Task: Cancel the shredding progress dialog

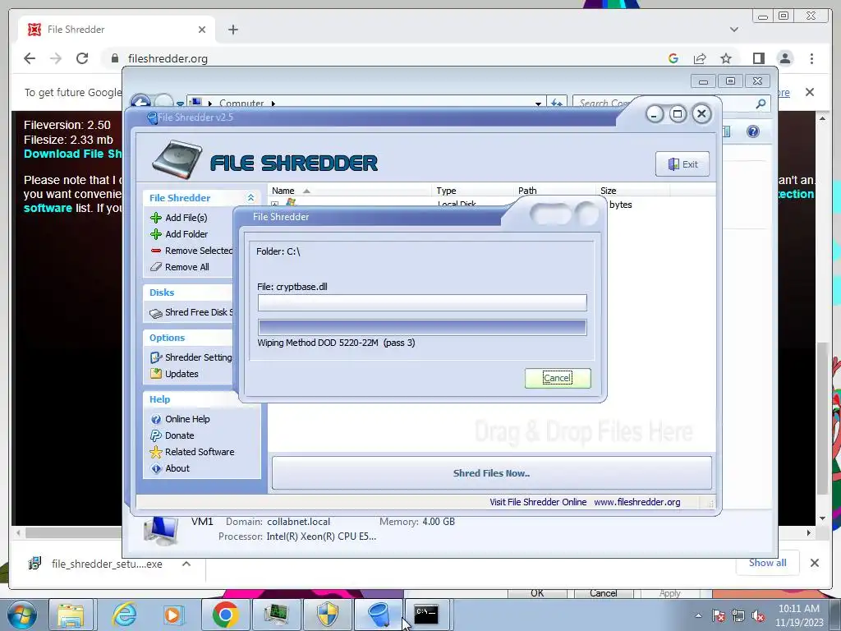Action: tap(558, 378)
